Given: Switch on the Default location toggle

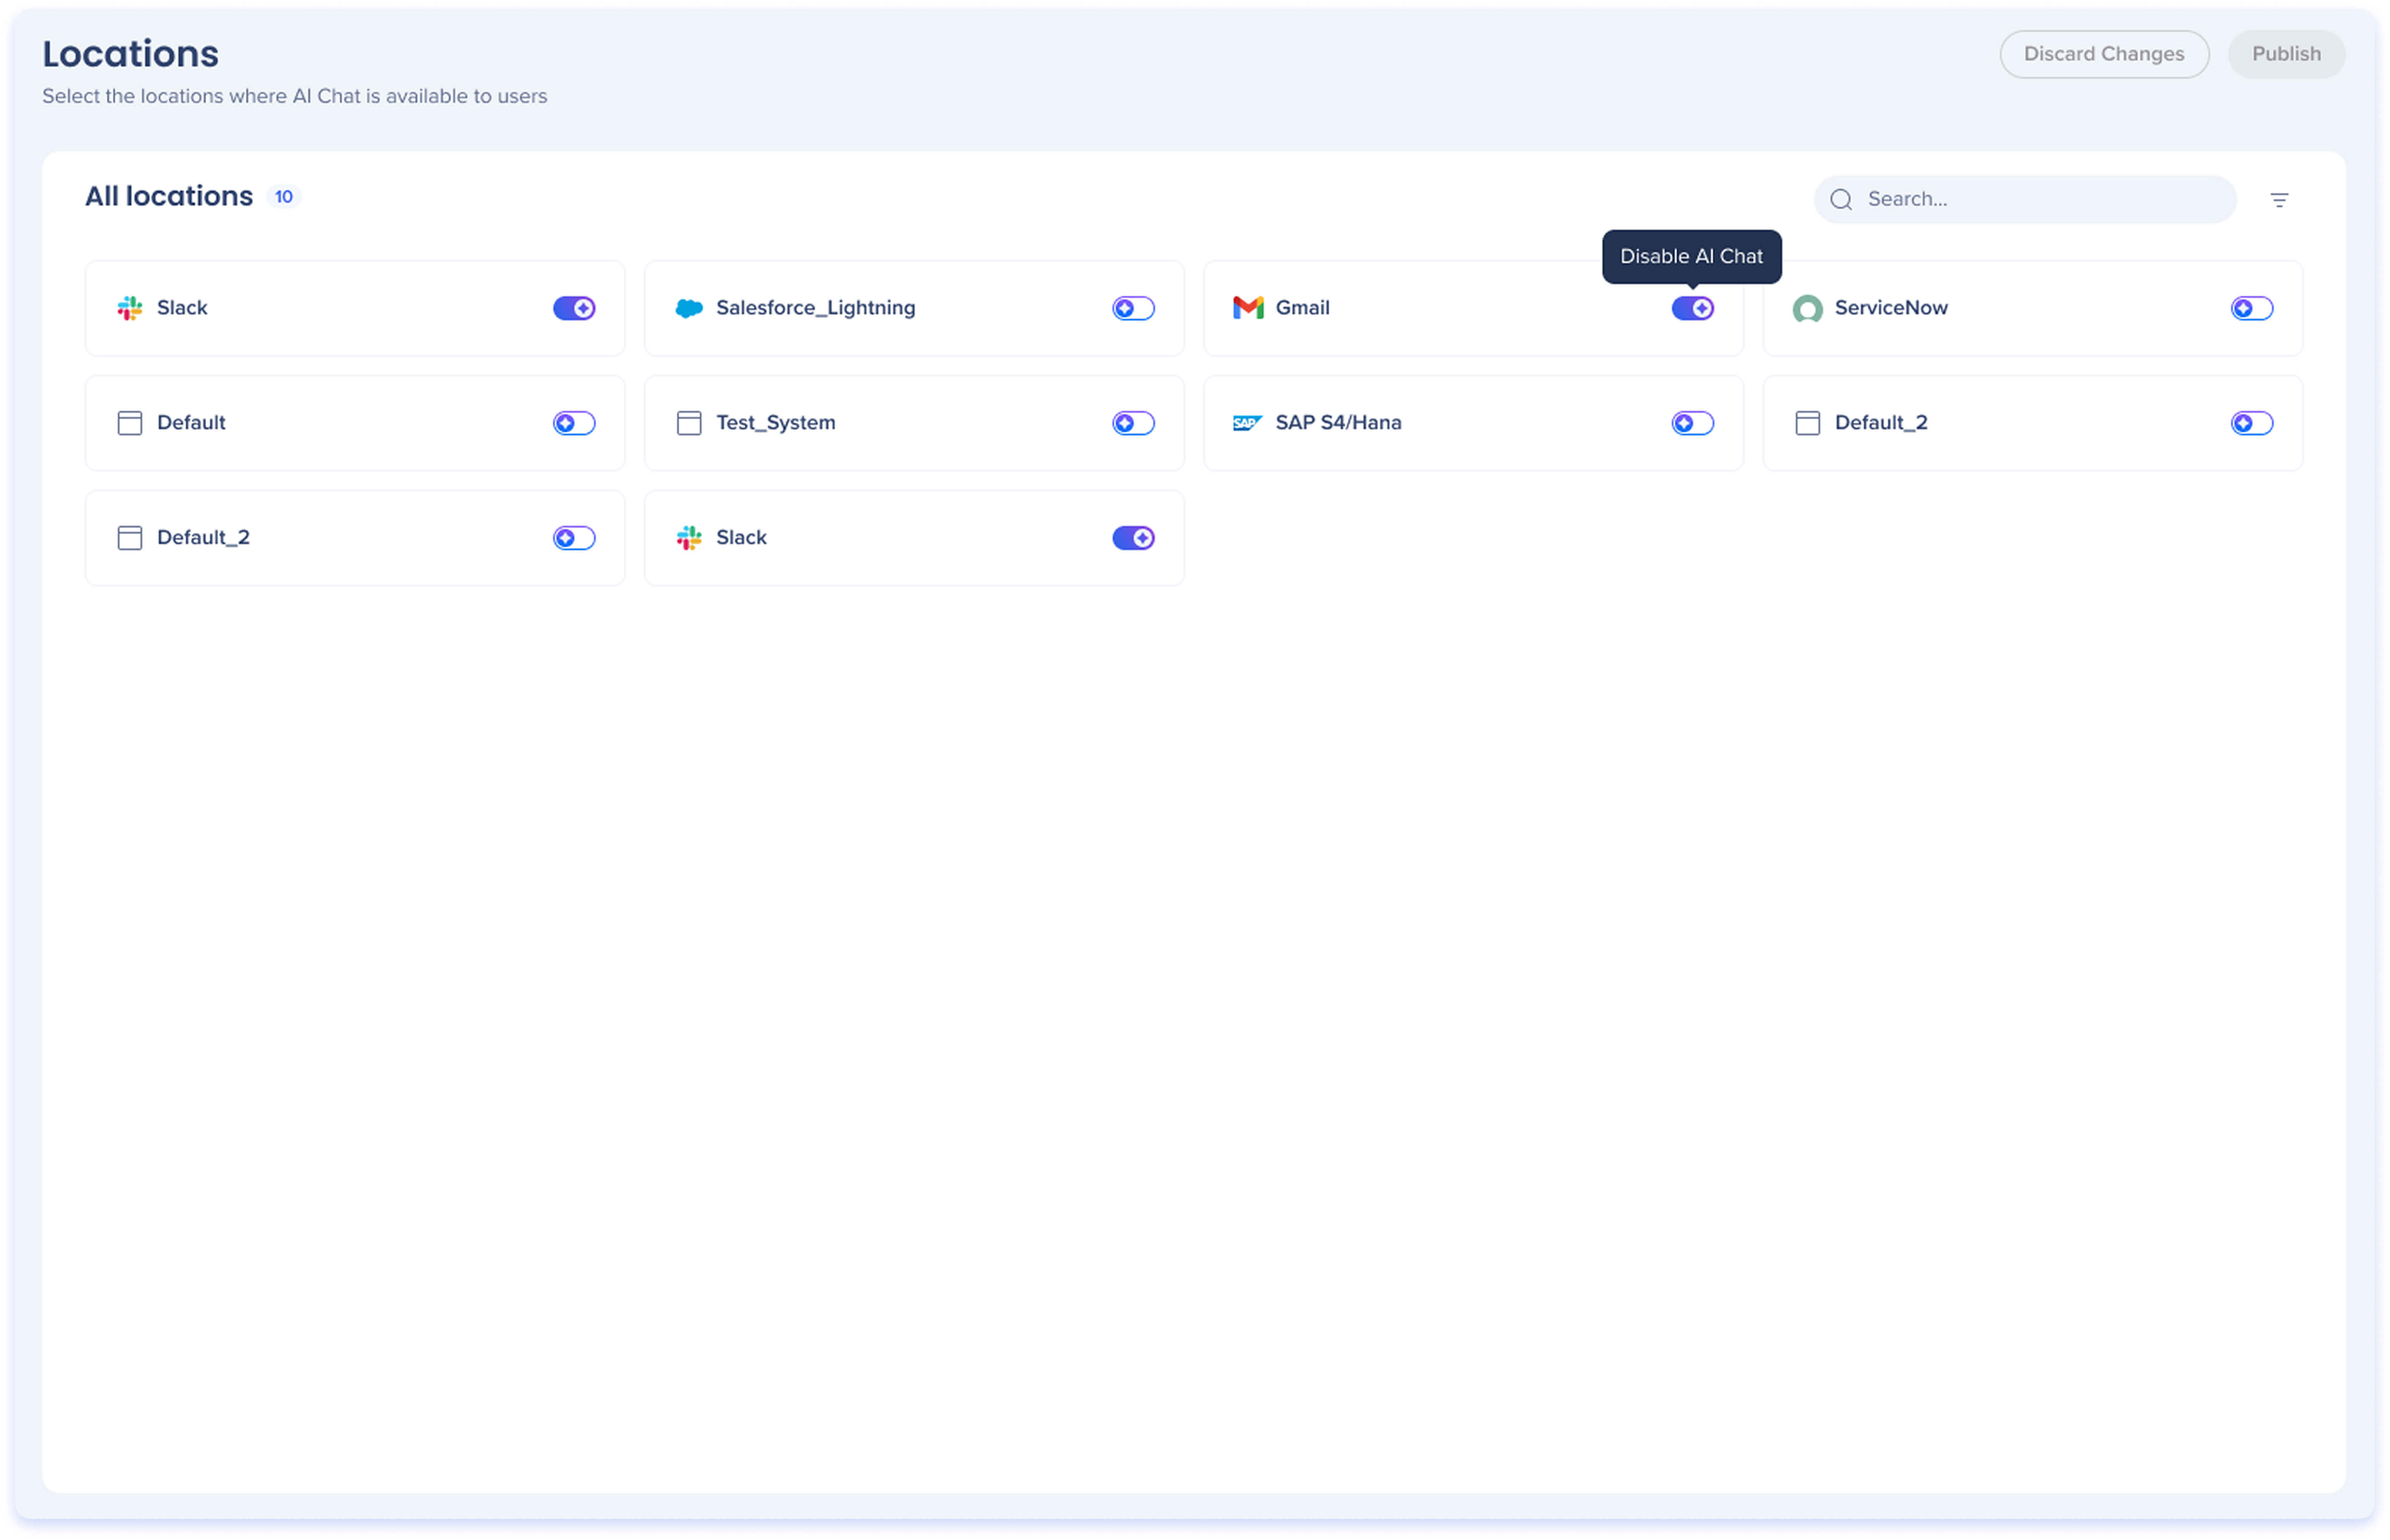Looking at the screenshot, I should (x=574, y=423).
